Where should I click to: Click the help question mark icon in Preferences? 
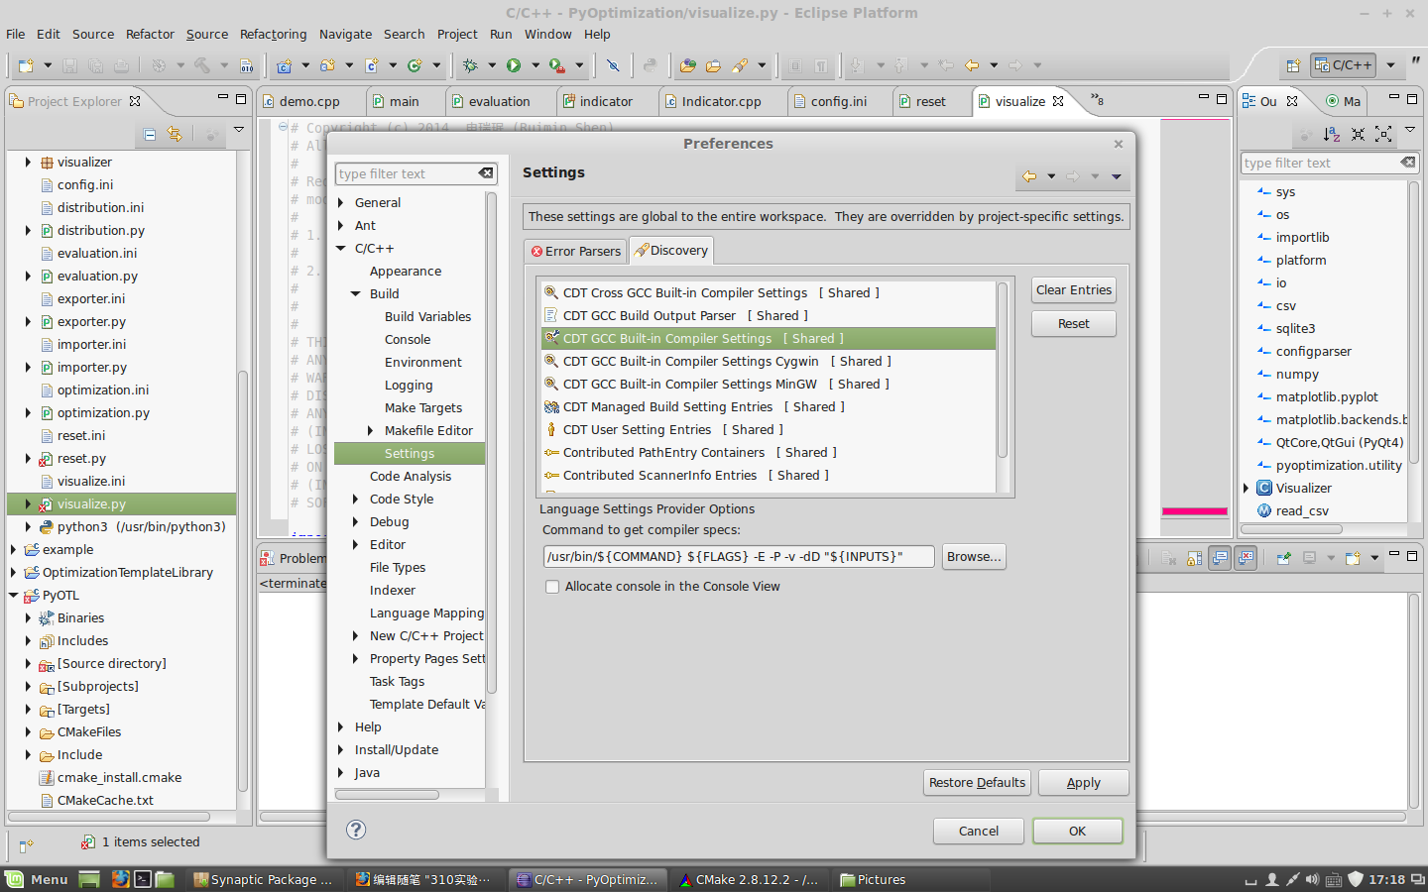356,830
